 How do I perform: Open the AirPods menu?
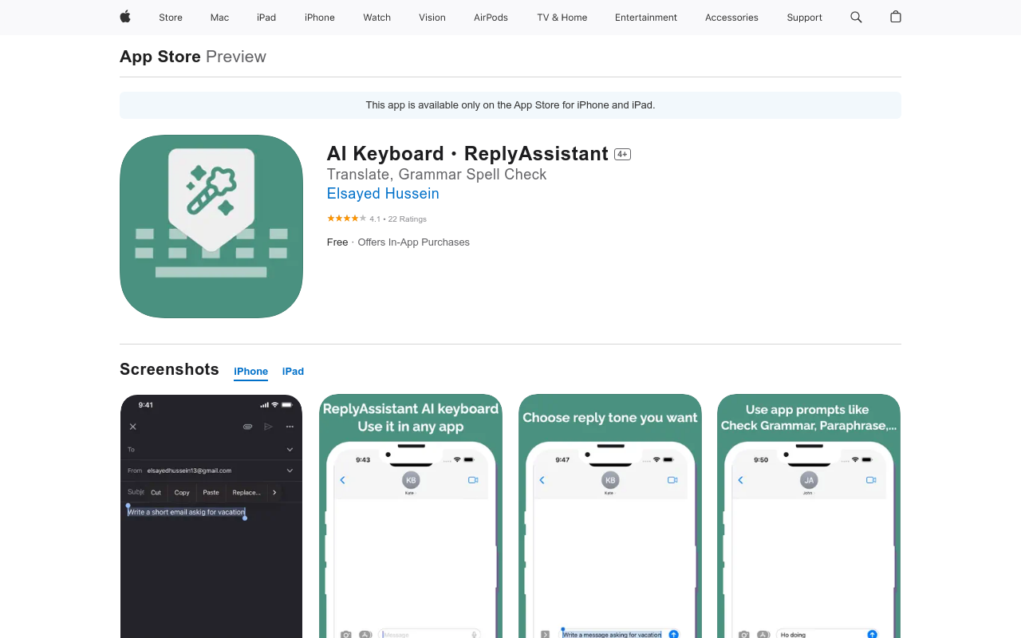(491, 18)
